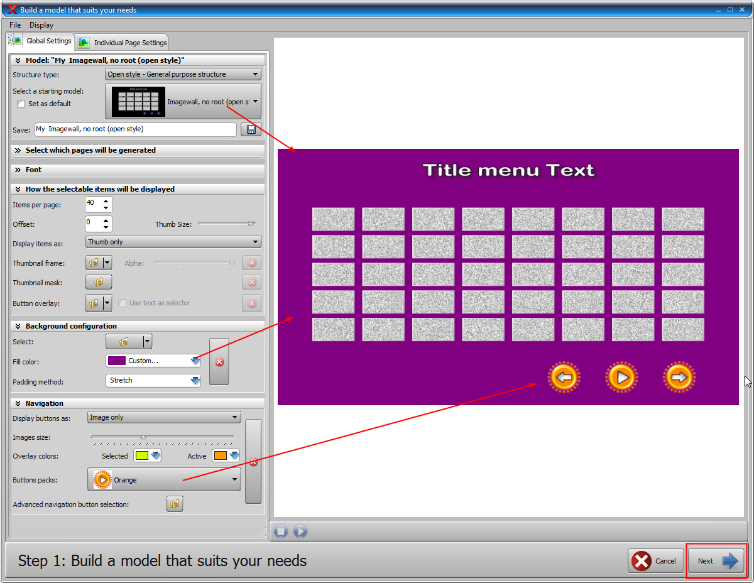Screen dimensions: 754x583
Task: Click the Cancel button
Action: coord(655,561)
